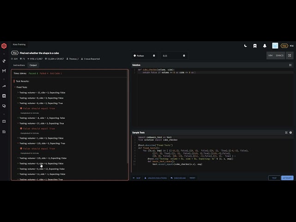
Task: Click SKIP to next kata
Action: click(137, 178)
